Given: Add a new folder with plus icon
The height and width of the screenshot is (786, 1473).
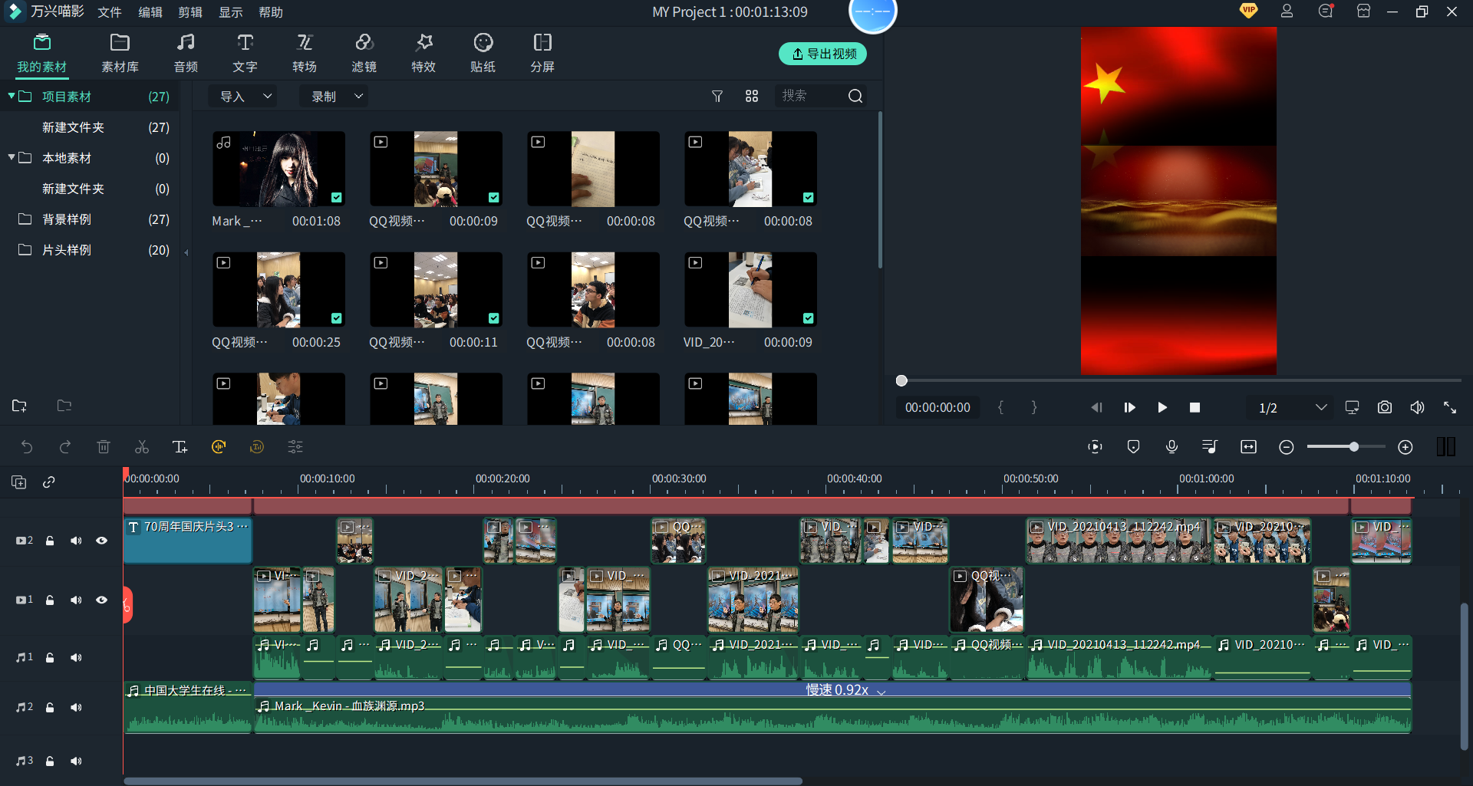Looking at the screenshot, I should tap(19, 406).
